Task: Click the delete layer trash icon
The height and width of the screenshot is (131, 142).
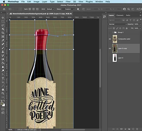Action: tap(137, 129)
